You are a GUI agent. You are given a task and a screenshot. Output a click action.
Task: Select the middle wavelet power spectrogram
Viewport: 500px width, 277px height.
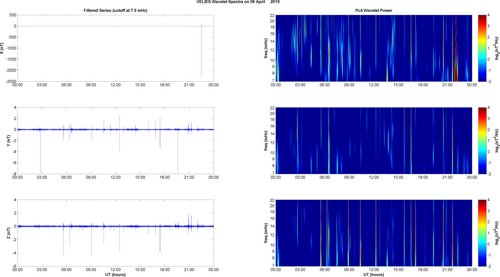click(373, 141)
